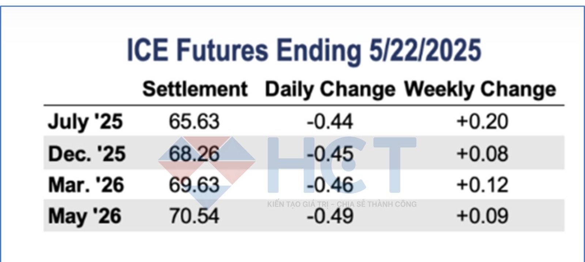Select the Weekly Change column header
The height and width of the screenshot is (262, 585).
(x=480, y=90)
